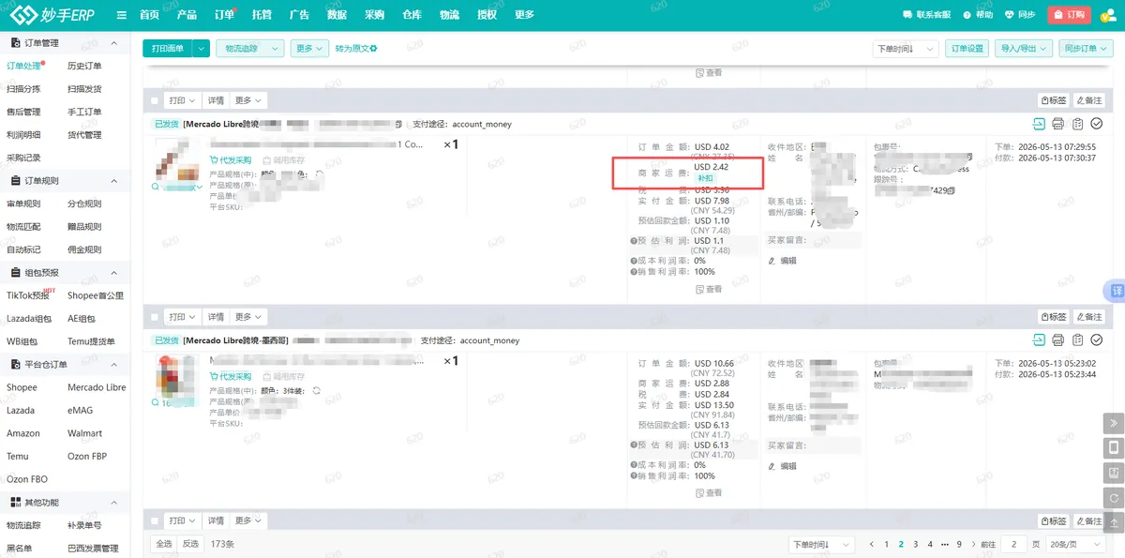Viewport: 1125px width, 558px height.
Task: Open the 采购 menu in the top navigation
Action: tap(374, 15)
